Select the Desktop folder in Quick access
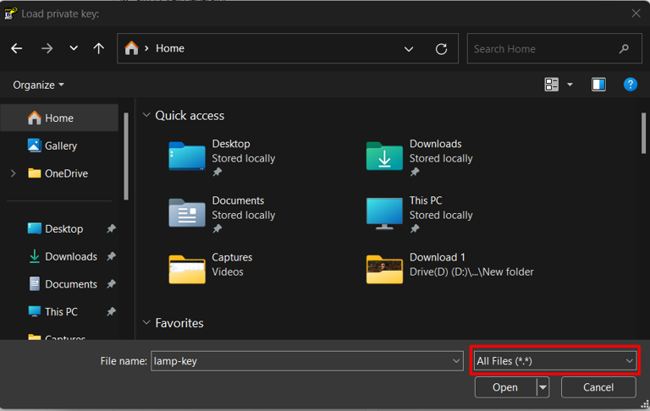Image resolution: width=650 pixels, height=411 pixels. (x=223, y=158)
